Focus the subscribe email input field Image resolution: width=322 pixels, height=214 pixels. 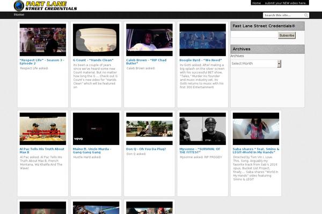[x=254, y=35]
